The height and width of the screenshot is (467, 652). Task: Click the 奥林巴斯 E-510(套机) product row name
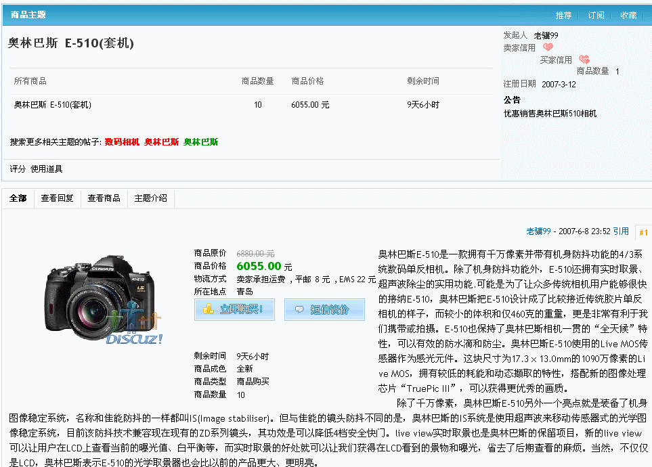[52, 105]
